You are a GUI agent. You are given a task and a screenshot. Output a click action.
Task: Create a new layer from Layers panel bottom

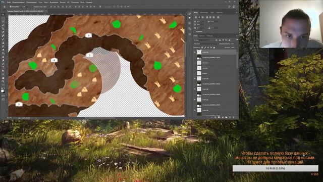point(230,117)
